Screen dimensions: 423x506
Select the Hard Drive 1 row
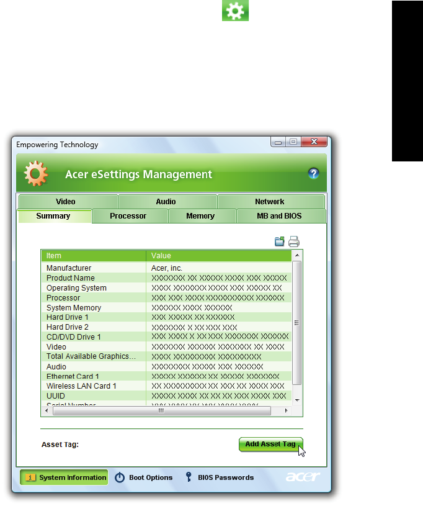click(166, 317)
